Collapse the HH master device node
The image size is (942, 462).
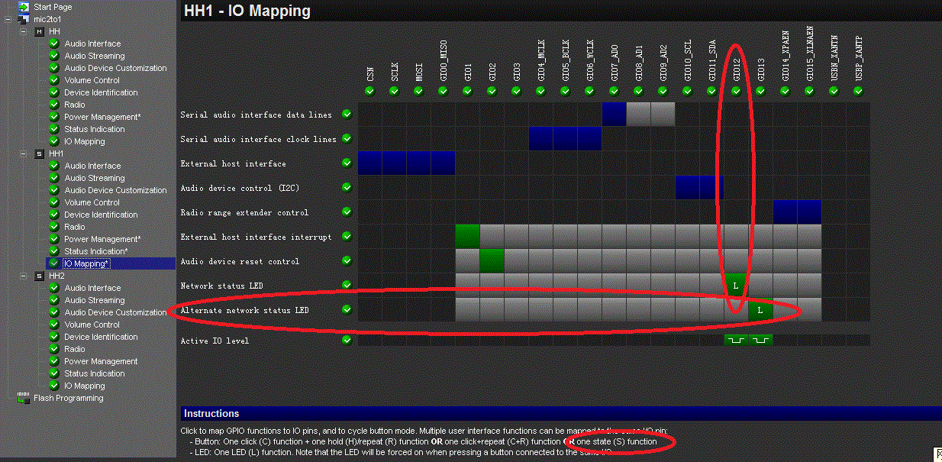coord(23,31)
